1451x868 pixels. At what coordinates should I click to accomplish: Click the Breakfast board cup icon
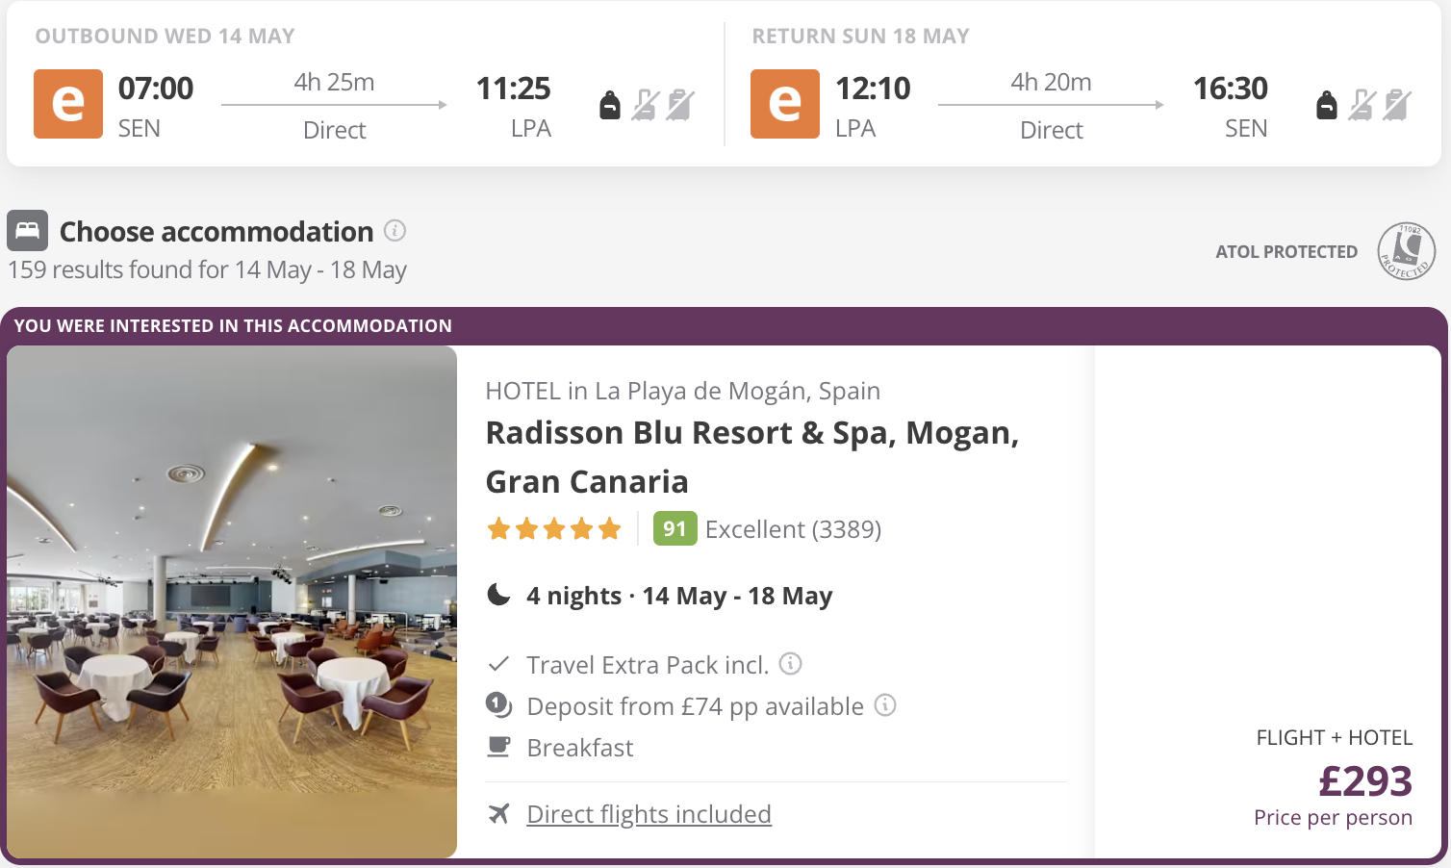pos(498,747)
